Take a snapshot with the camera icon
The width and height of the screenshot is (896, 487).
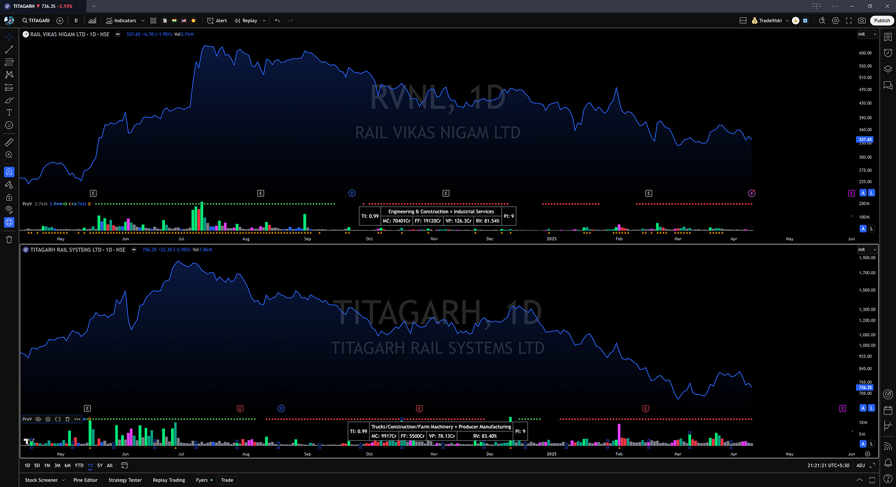[862, 20]
